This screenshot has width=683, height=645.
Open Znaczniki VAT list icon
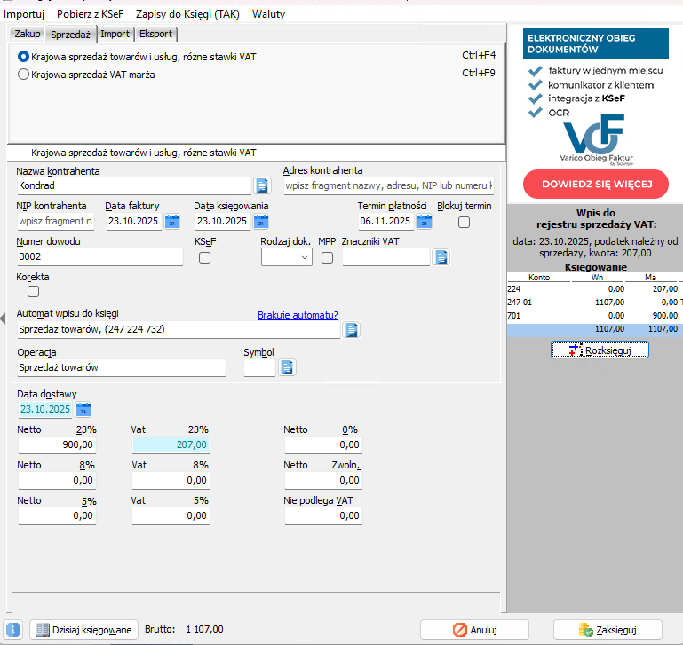[x=441, y=257]
